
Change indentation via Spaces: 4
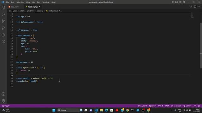pos(152,106)
